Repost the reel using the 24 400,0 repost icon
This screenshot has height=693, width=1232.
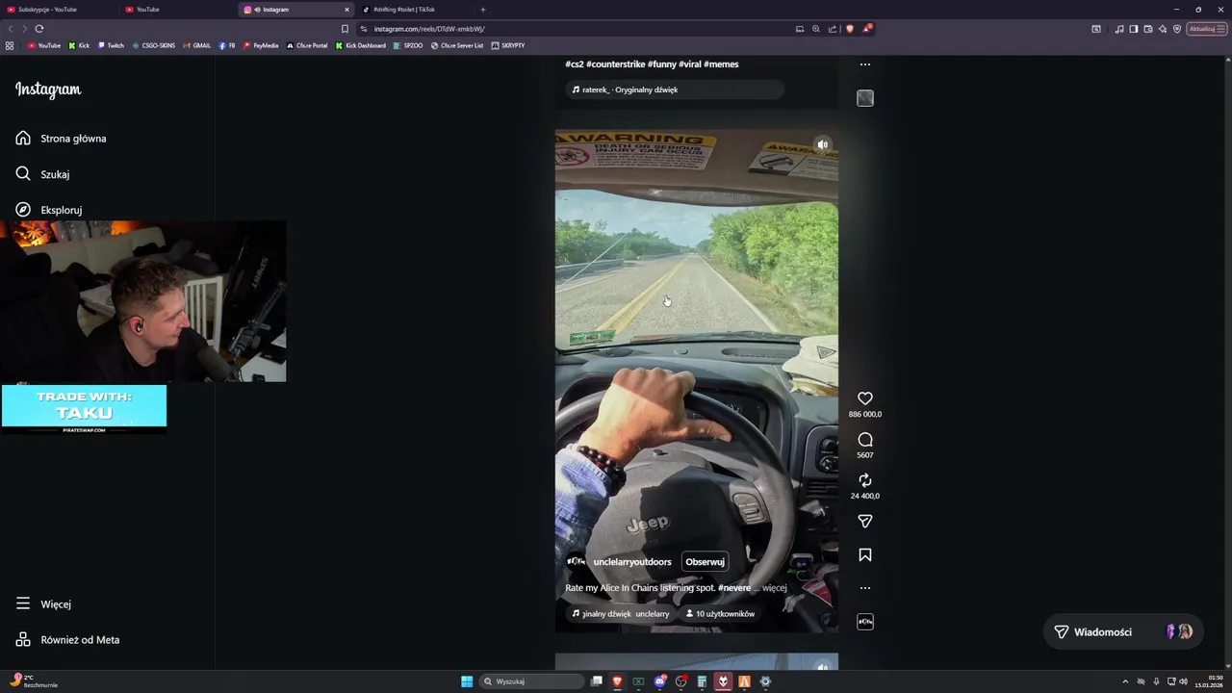[x=864, y=480]
